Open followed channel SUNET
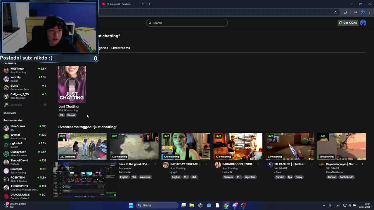The height and width of the screenshot is (210, 374). (x=25, y=87)
